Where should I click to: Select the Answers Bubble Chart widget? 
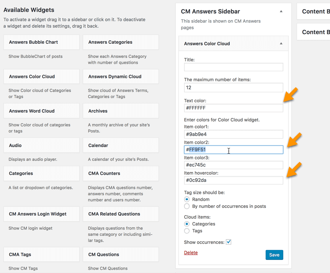[41, 43]
